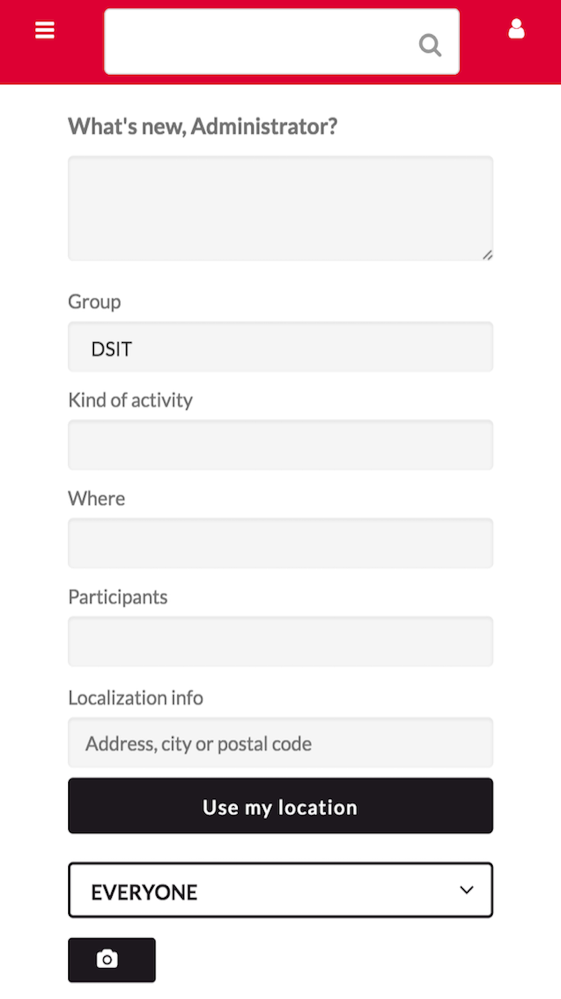Click the camera photo upload button
This screenshot has width=561, height=999.
(112, 959)
